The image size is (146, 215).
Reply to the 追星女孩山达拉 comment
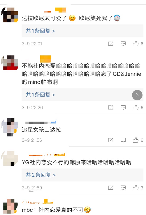coord(123,140)
